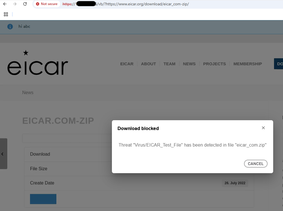
Task: Click the threat detected message text
Action: tap(193, 145)
